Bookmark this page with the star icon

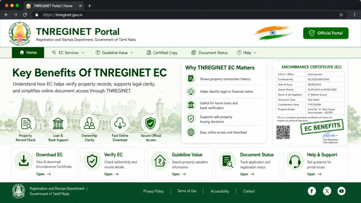pyautogui.click(x=341, y=15)
